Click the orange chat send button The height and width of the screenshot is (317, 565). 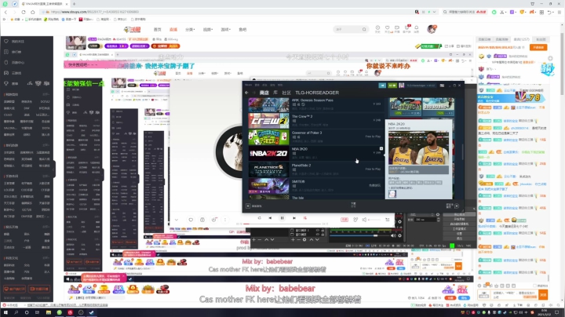coord(543,295)
